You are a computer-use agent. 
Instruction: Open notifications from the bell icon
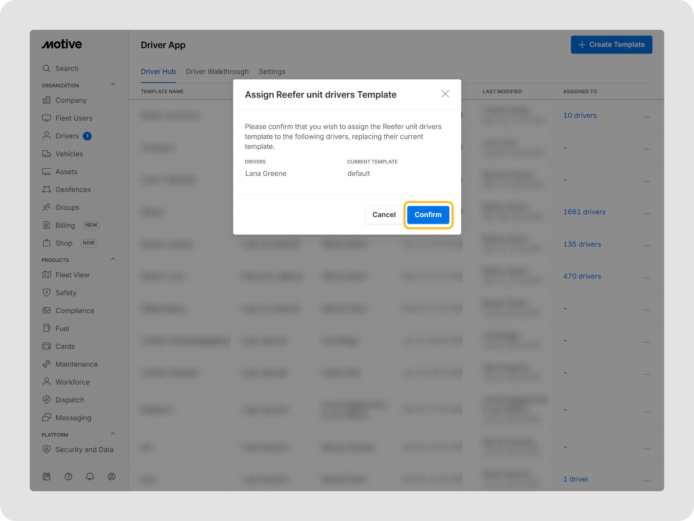[x=90, y=477]
